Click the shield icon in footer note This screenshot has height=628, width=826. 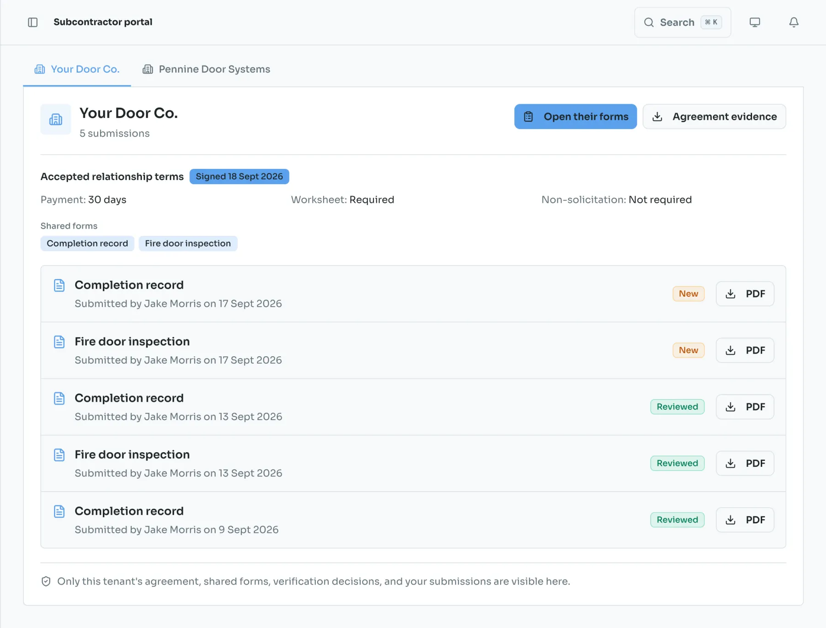(x=46, y=581)
